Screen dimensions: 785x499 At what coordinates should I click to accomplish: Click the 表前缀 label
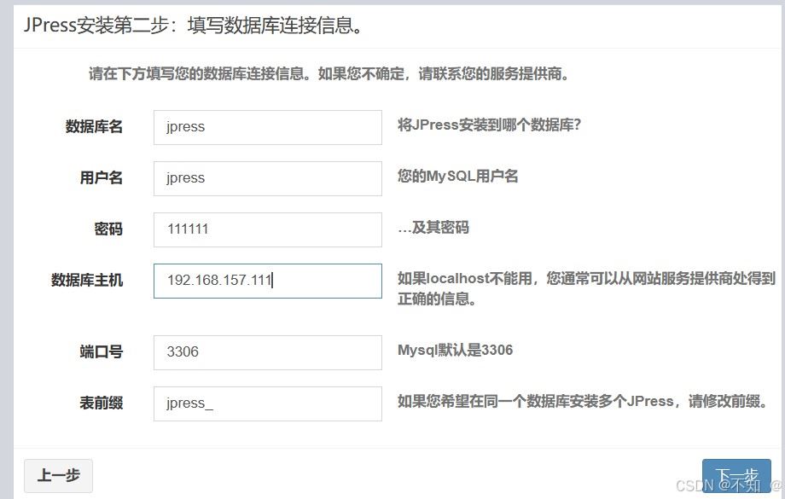pos(102,403)
